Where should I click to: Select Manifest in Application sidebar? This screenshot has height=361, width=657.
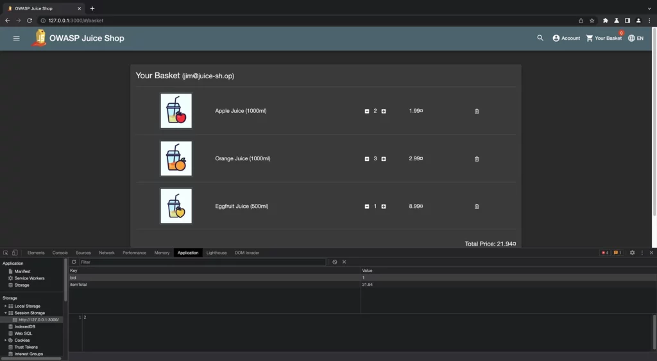coord(22,271)
